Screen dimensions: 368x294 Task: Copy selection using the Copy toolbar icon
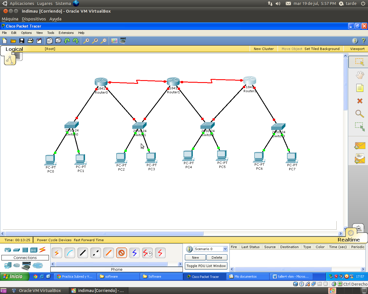(49, 41)
